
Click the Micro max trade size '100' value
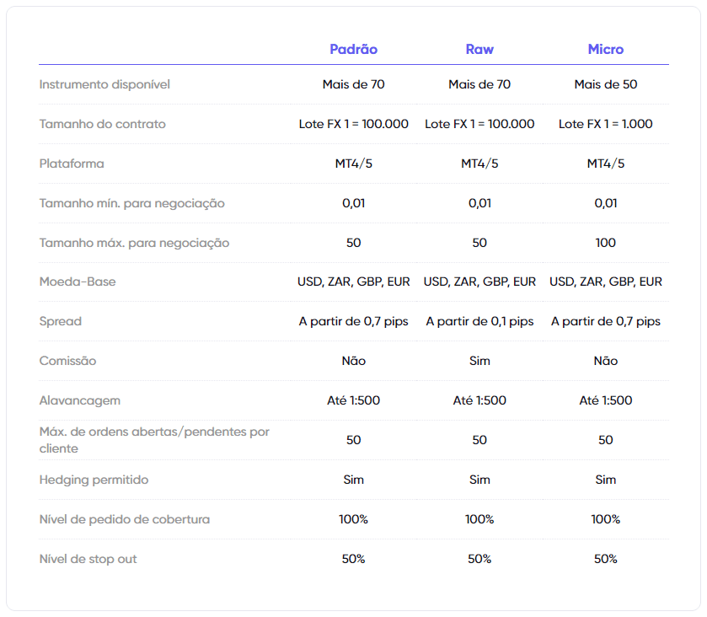(x=605, y=243)
